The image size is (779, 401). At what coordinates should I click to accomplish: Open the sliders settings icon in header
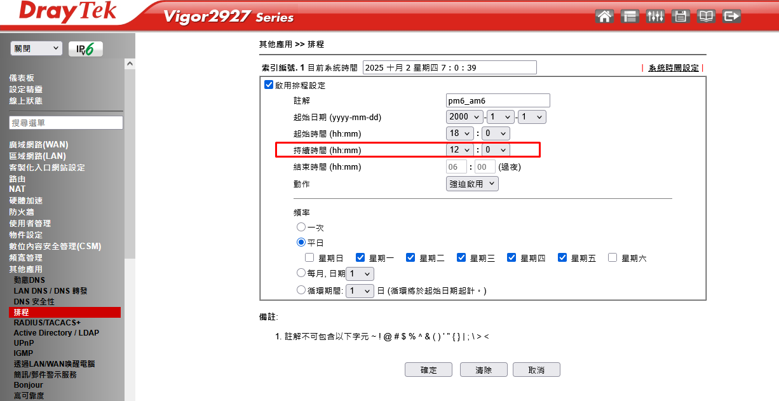pos(655,17)
